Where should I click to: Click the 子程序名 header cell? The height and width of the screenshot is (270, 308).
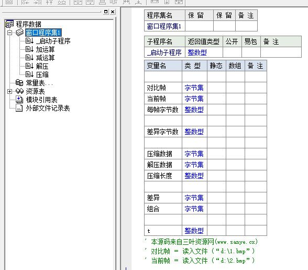[x=164, y=42]
